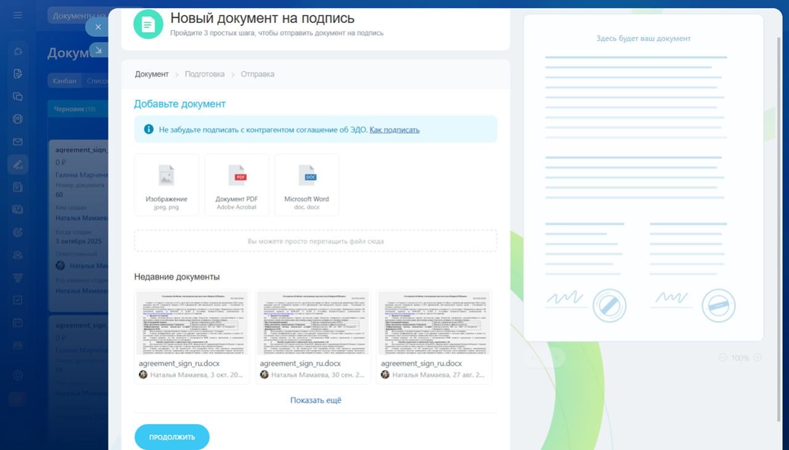The height and width of the screenshot is (450, 789).
Task: Go to the 'Отправка' step
Action: (x=258, y=74)
